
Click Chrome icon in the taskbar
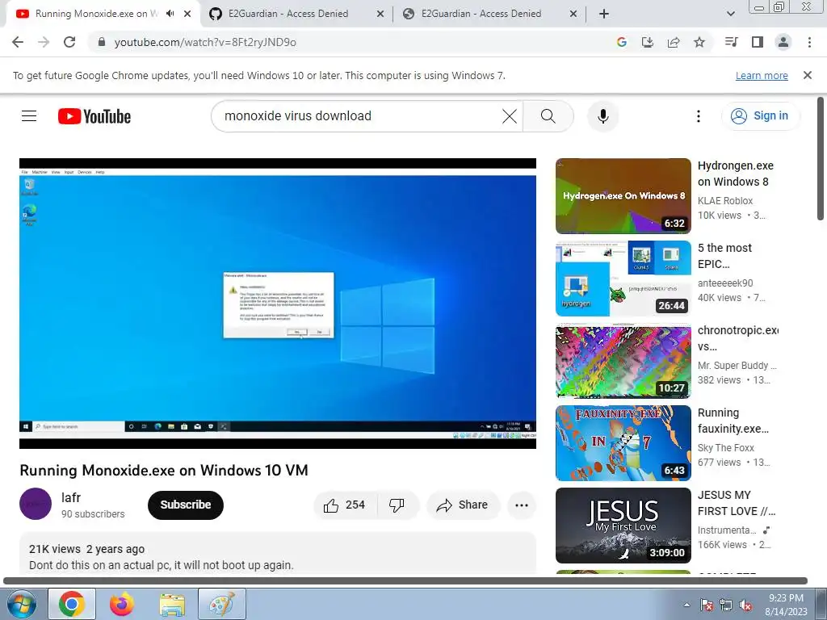(72, 604)
